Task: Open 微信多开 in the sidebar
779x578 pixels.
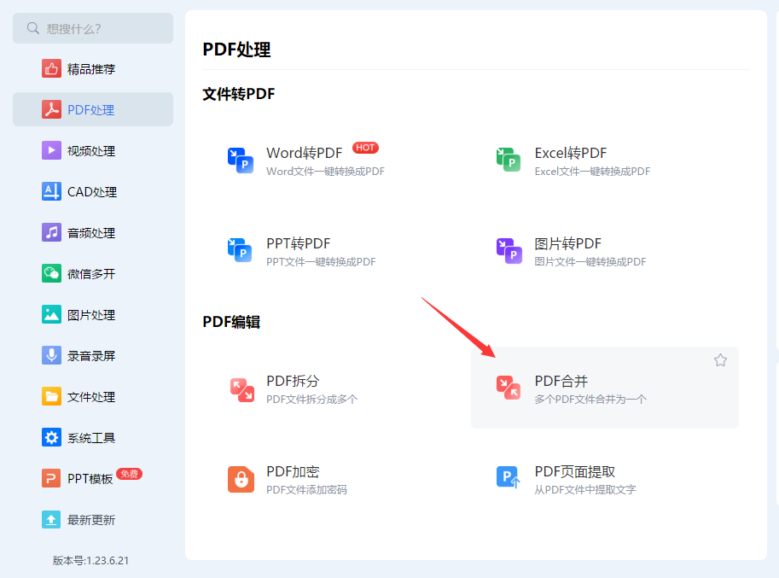Action: [91, 274]
